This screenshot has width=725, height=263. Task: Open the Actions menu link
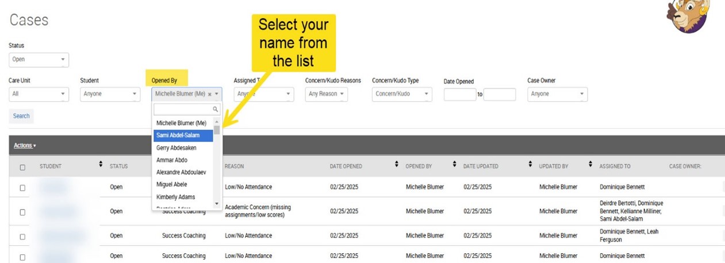(25, 145)
